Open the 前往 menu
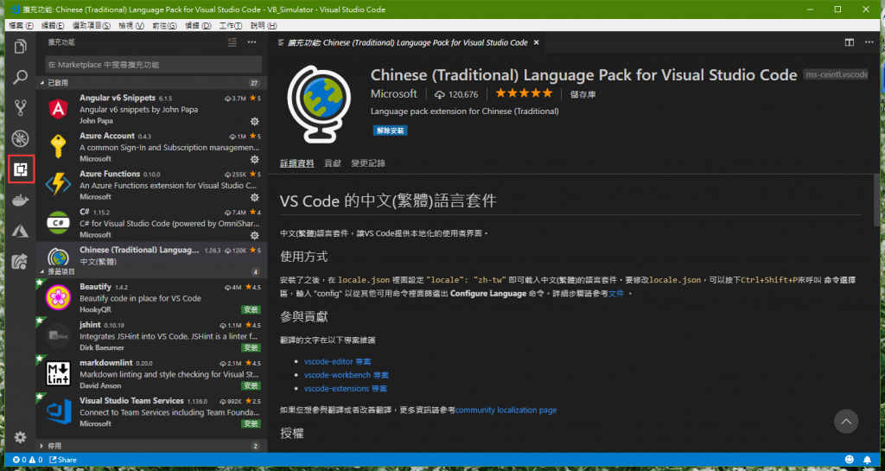The height and width of the screenshot is (471, 885). click(x=164, y=26)
